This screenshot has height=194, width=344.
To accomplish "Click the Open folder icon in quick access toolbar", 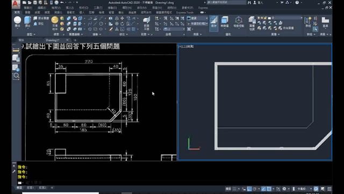I will (x=30, y=3).
